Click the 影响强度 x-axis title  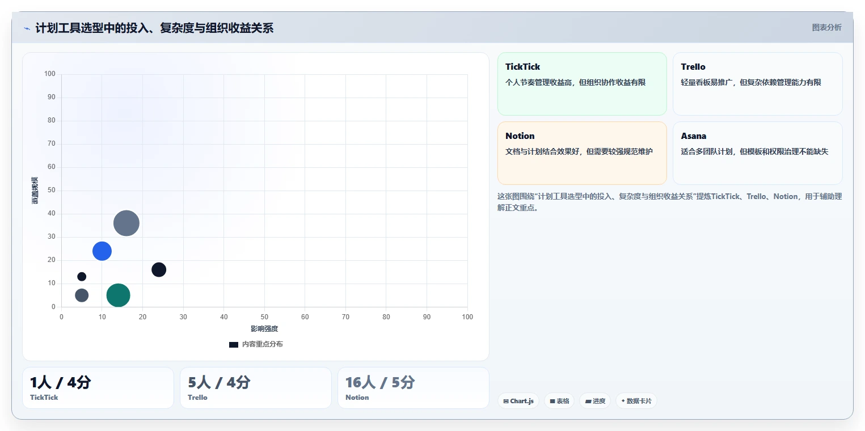point(264,329)
